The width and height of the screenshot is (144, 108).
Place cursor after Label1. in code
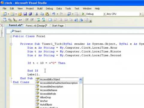click(x=40, y=74)
